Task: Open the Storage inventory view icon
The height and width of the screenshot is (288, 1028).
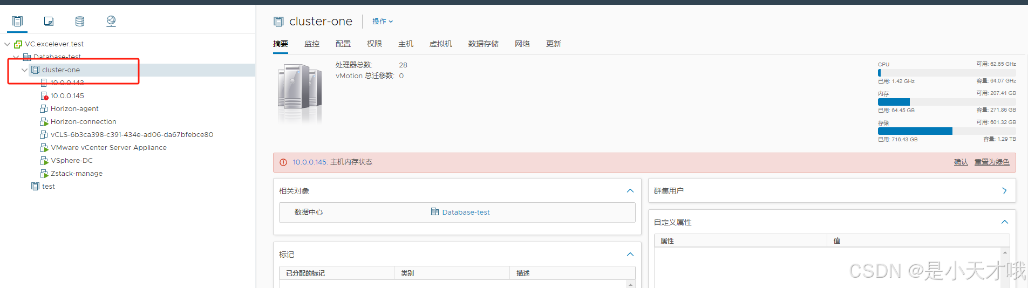Action: (80, 21)
